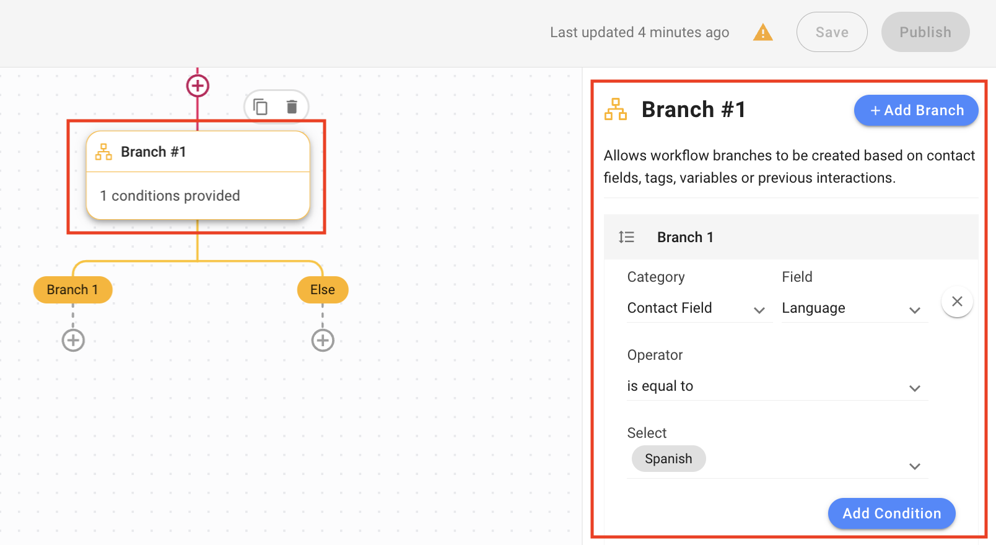
Task: Click the Add Branch button
Action: (915, 110)
